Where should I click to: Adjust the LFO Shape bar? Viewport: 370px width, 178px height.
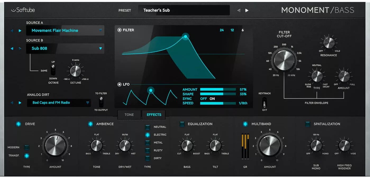[218, 94]
